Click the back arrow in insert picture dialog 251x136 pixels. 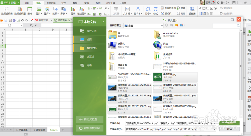pos(167,25)
